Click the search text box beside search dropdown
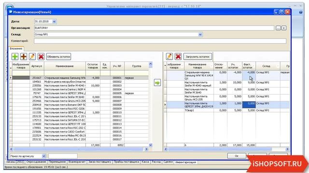Image resolution: width=309 pixels, height=173 pixels. [x=63, y=156]
